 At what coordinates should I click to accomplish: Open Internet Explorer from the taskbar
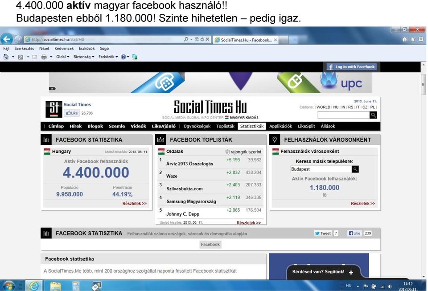[x=34, y=286]
